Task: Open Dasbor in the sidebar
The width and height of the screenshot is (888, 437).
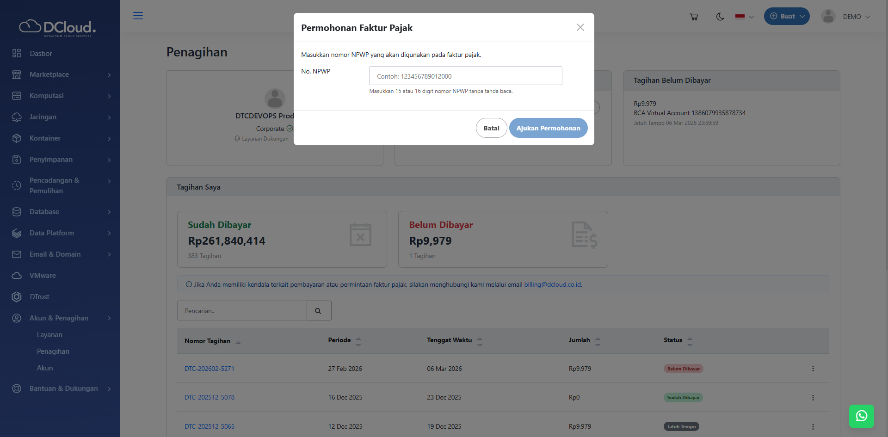Action: pyautogui.click(x=41, y=54)
